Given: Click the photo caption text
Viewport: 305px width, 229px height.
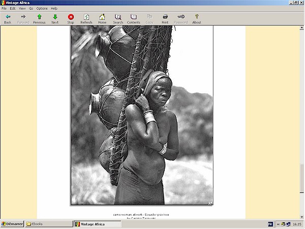Looking at the screenshot, I should click(x=141, y=216).
